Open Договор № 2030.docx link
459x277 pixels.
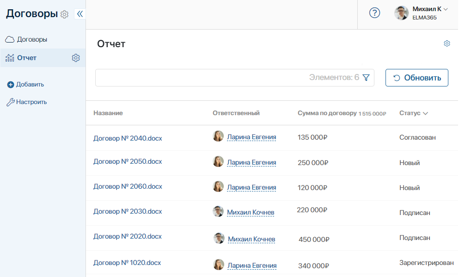(128, 211)
